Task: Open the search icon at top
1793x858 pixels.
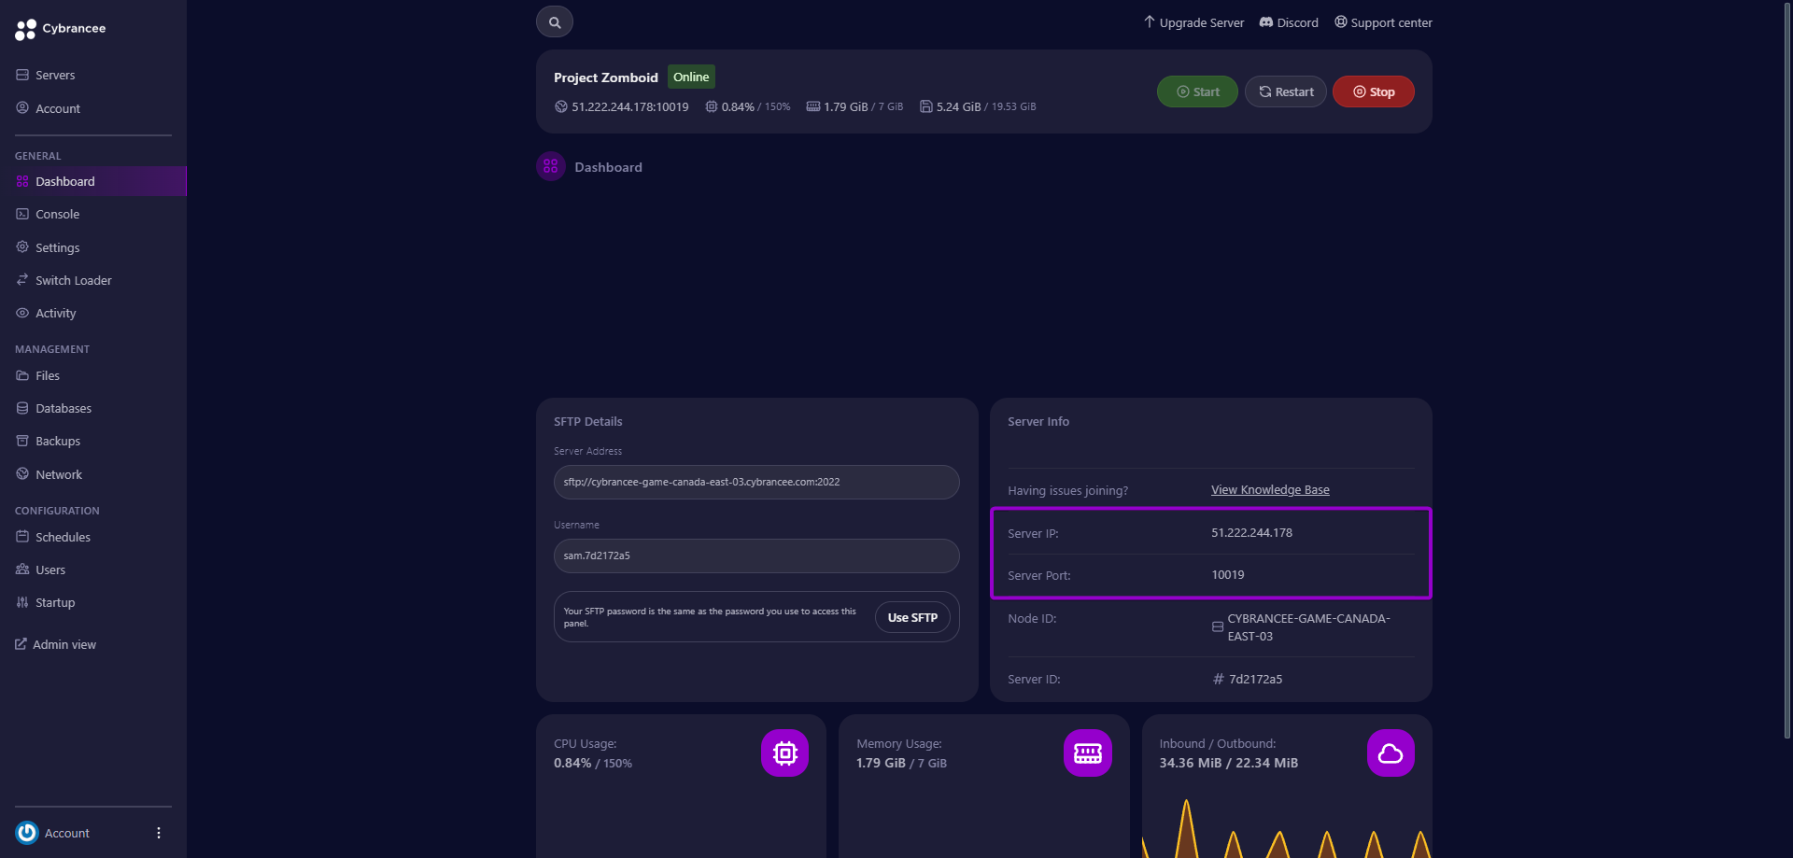Action: coord(554,21)
